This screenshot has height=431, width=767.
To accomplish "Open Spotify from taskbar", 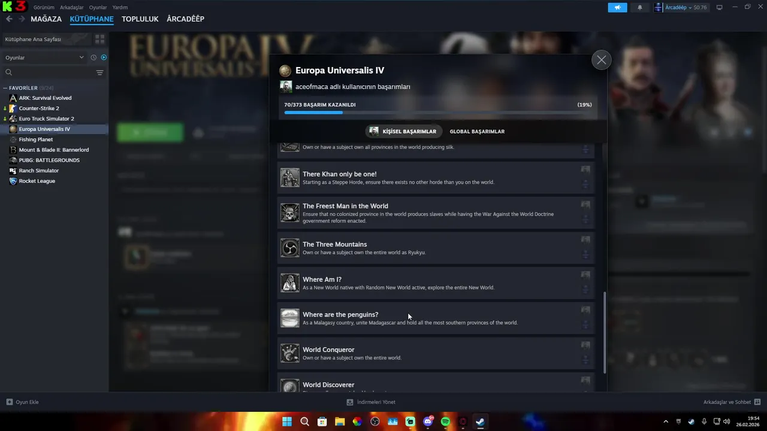I will tap(445, 421).
